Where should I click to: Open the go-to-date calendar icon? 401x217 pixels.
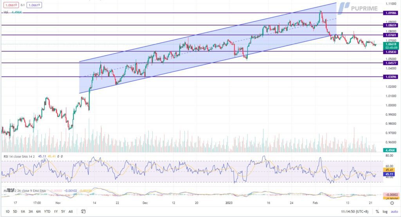click(x=83, y=212)
